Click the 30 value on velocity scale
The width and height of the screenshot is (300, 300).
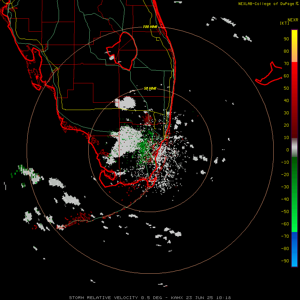[x=286, y=113]
